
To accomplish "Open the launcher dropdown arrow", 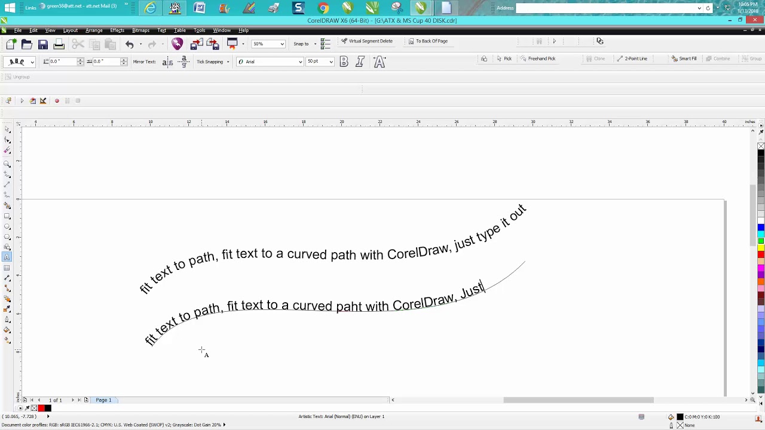I will pyautogui.click(x=243, y=44).
